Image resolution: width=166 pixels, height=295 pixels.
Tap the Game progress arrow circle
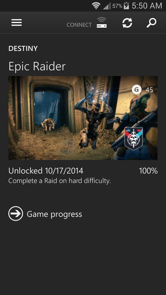point(16,213)
